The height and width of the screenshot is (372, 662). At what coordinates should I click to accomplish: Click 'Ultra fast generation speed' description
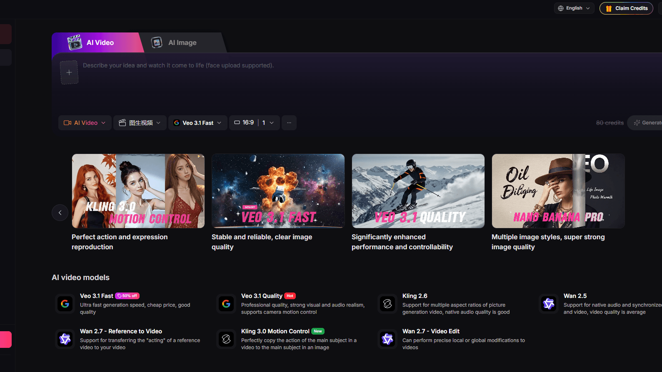click(135, 308)
